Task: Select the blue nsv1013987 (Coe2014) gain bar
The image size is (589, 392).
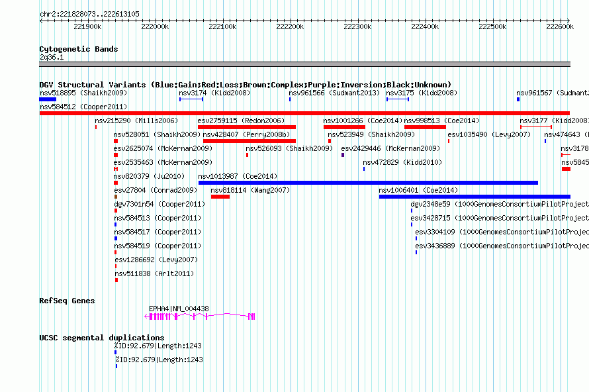Action: click(368, 183)
